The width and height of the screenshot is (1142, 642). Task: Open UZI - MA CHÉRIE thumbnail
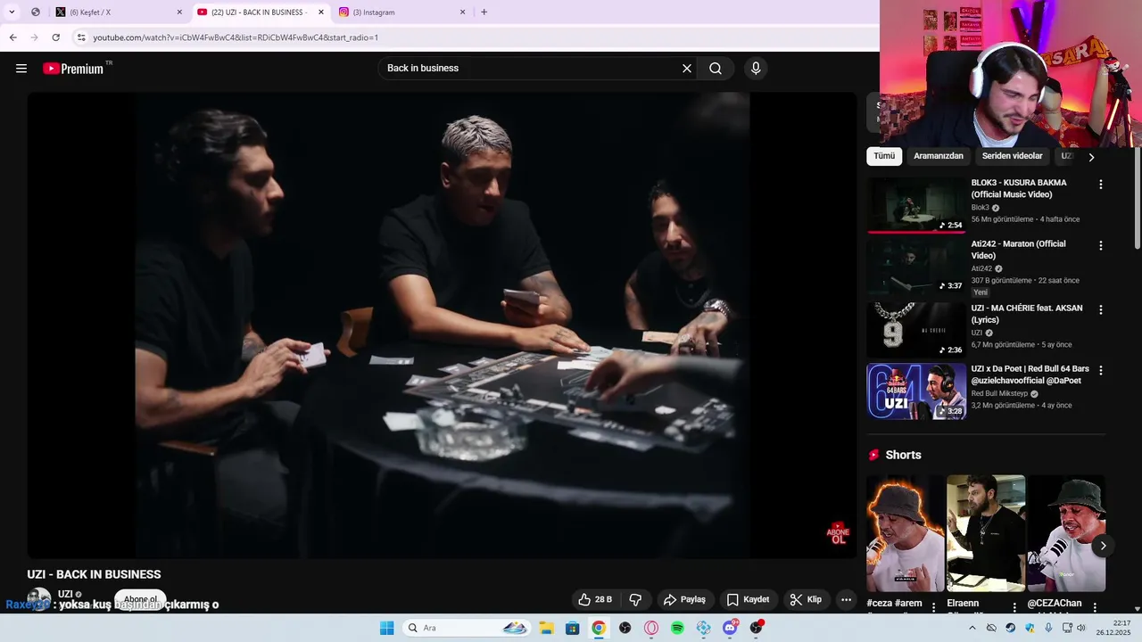pos(916,330)
